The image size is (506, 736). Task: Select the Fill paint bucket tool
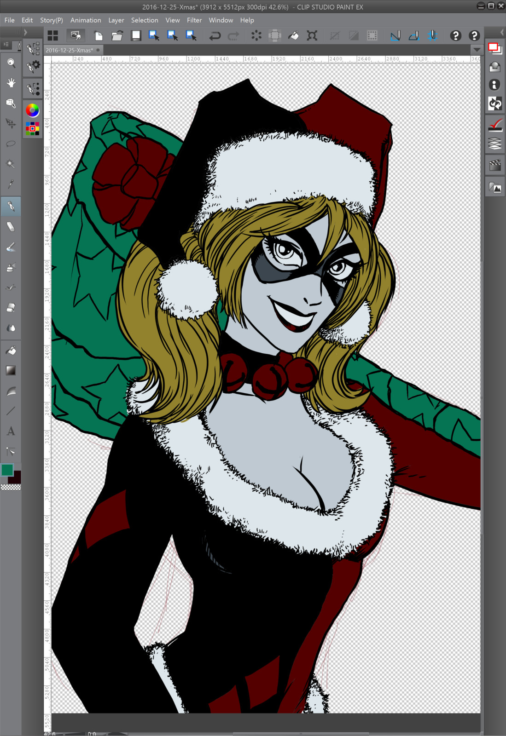point(11,351)
